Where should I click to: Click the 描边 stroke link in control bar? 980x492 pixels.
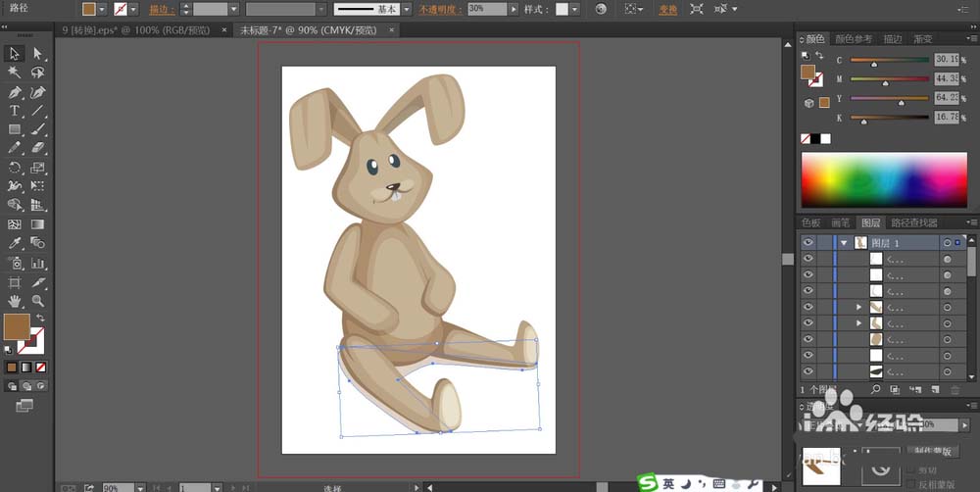(158, 9)
